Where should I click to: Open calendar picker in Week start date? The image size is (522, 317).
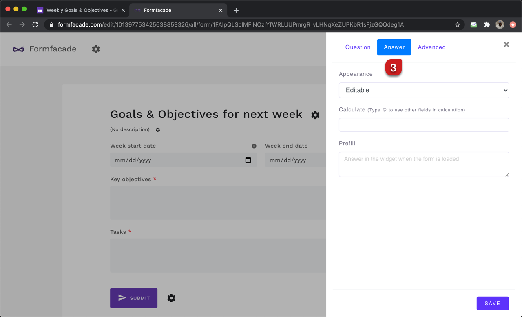(248, 160)
